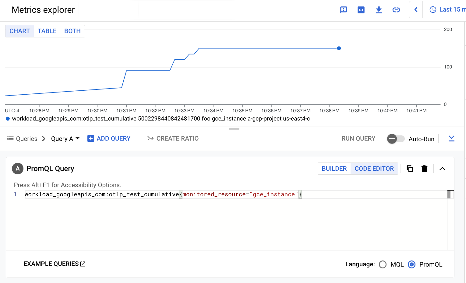Copy the chart link icon

[x=396, y=10]
